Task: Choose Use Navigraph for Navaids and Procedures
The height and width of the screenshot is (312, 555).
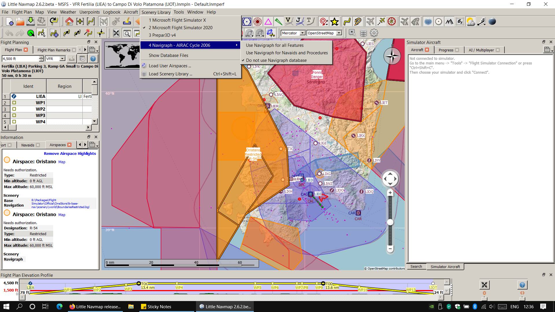Action: pos(286,53)
